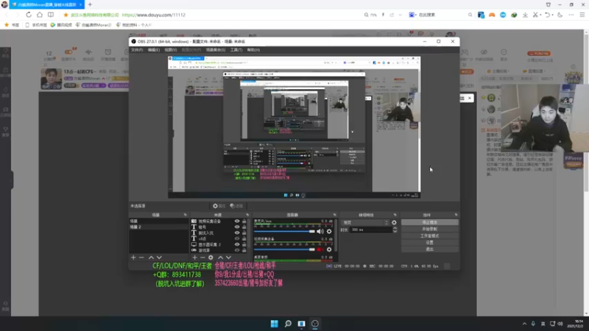This screenshot has width=589, height=331.
Task: Toggle lock on 脱坑入坑 source
Action: [244, 233]
